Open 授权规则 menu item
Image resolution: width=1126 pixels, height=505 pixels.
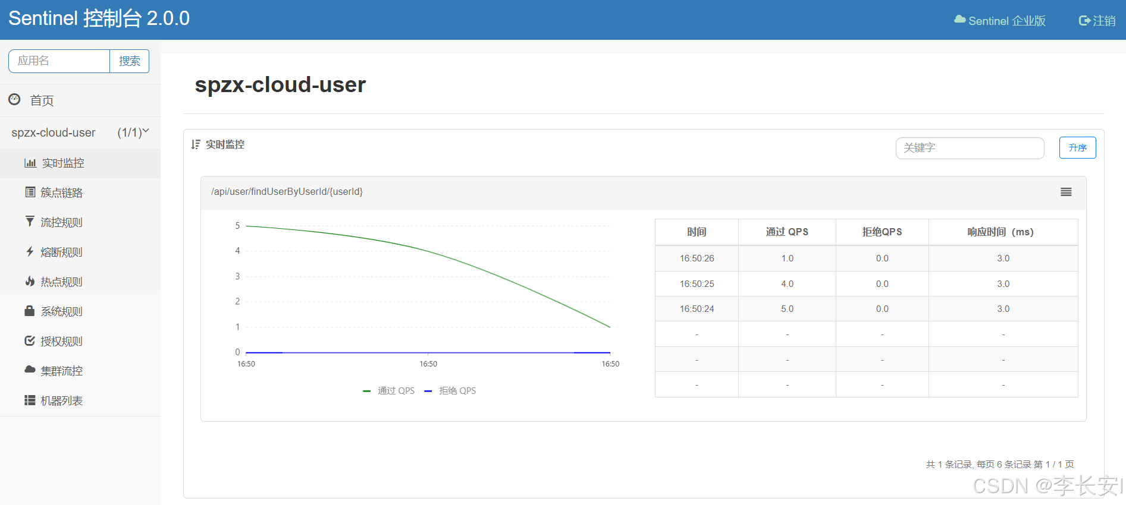(80, 341)
